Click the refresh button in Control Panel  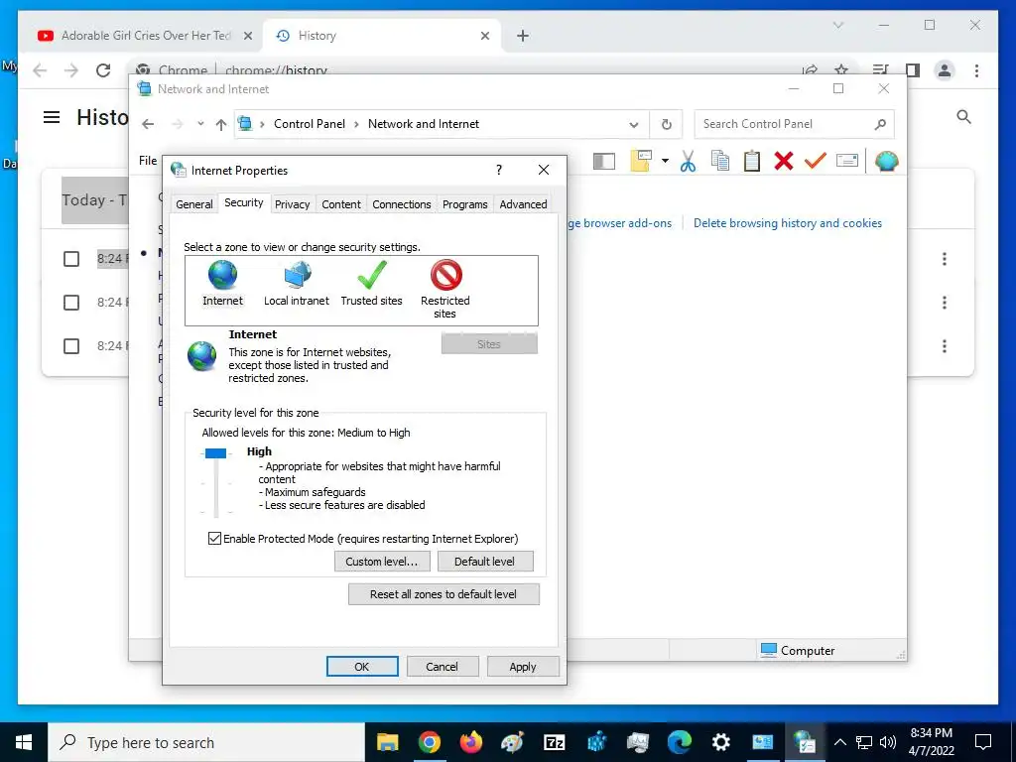tap(666, 124)
